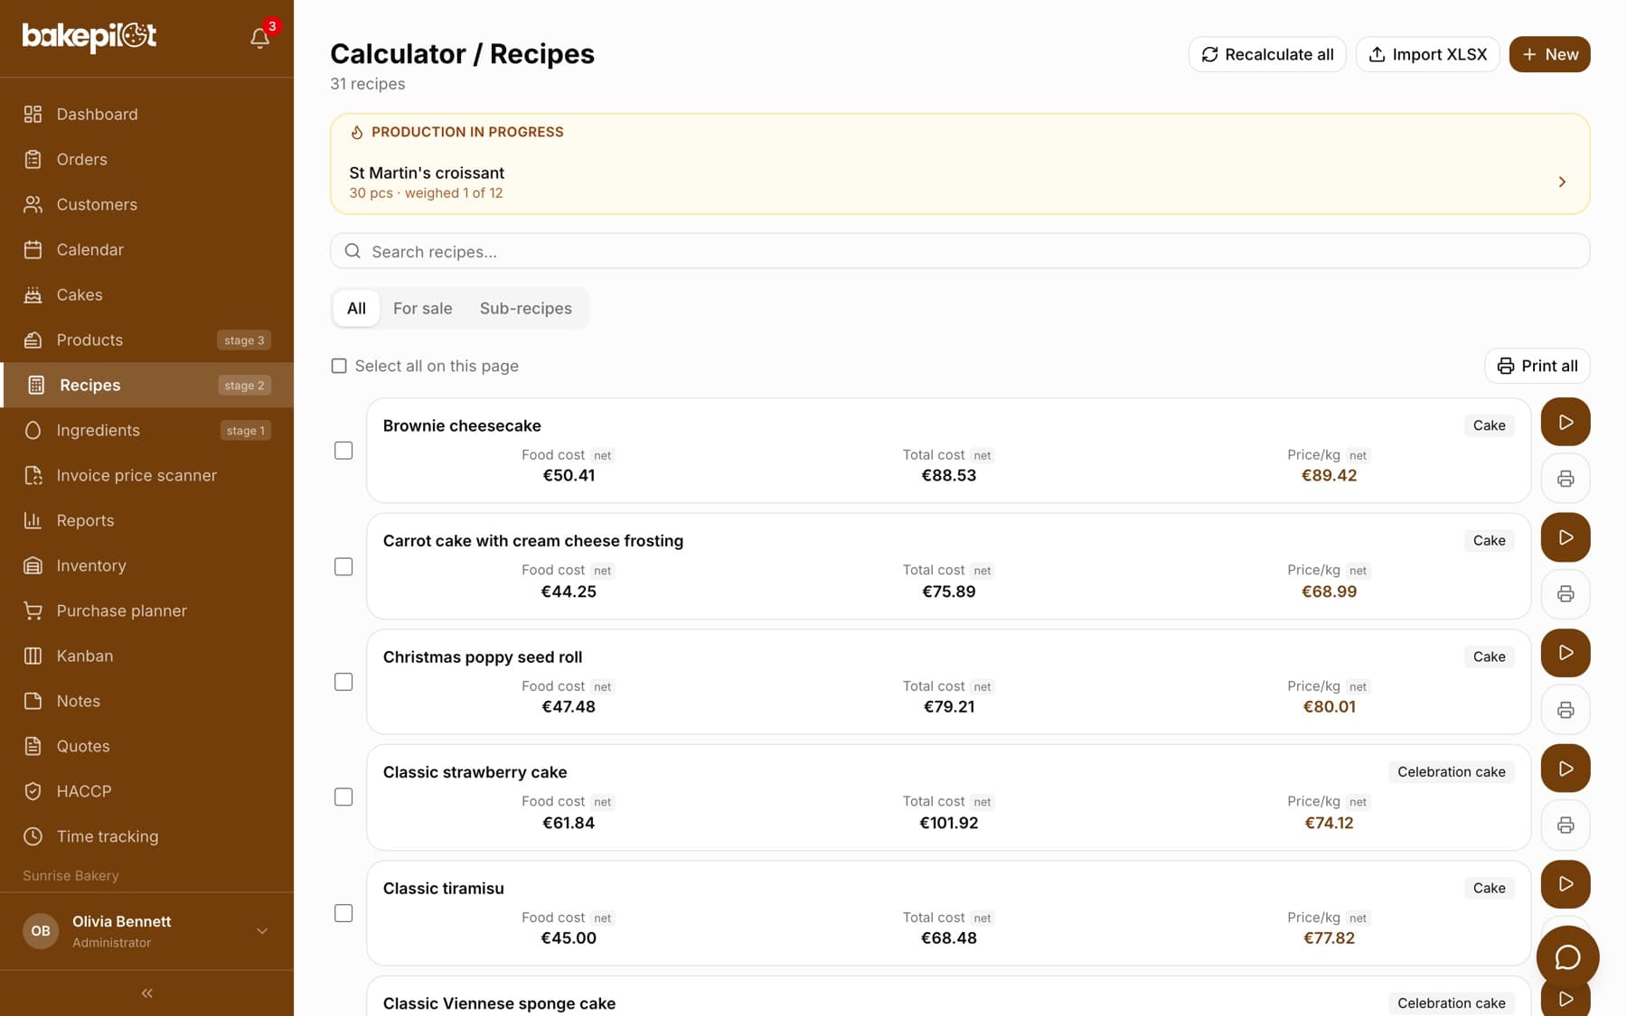Expand the Olivia Bennett account menu
The height and width of the screenshot is (1016, 1627).
tap(146, 931)
